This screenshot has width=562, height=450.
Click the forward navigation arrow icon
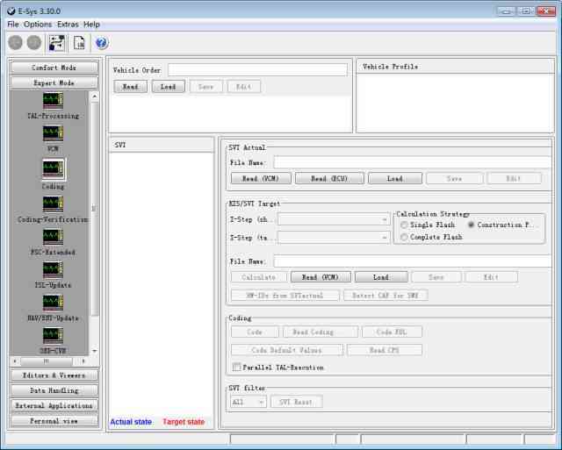point(34,43)
